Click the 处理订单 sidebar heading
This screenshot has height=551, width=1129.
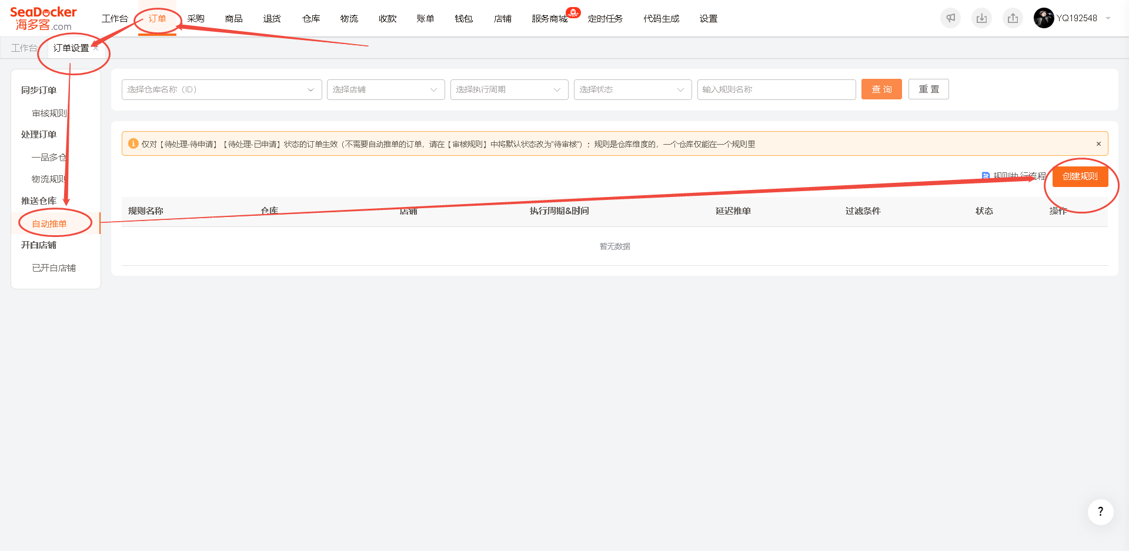pos(39,134)
